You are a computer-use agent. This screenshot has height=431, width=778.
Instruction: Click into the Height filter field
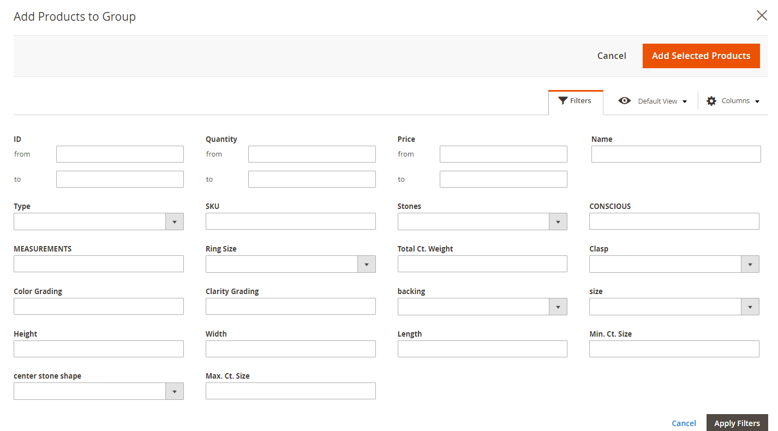pos(99,349)
